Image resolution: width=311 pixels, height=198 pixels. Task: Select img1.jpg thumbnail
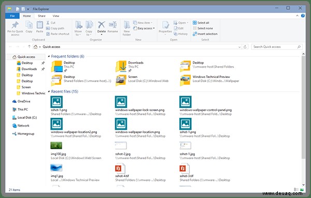[56, 167]
